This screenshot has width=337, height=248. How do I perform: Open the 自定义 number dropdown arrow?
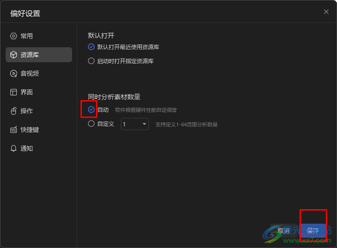pyautogui.click(x=144, y=124)
